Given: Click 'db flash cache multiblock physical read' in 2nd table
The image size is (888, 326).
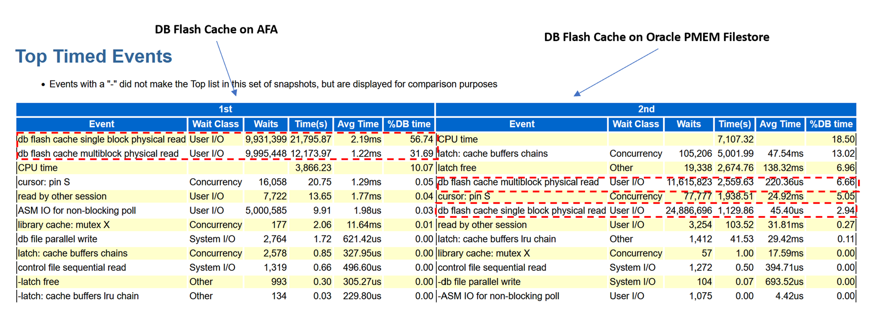Looking at the screenshot, I should [518, 182].
